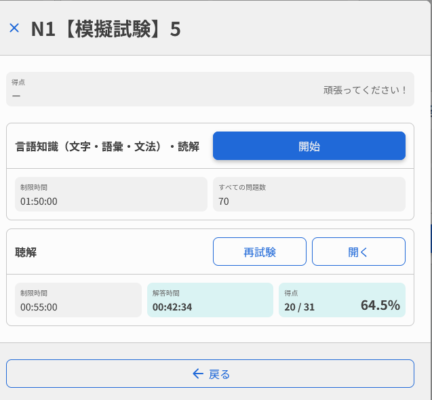Click the left arrow icon beside 戻る

(198, 374)
